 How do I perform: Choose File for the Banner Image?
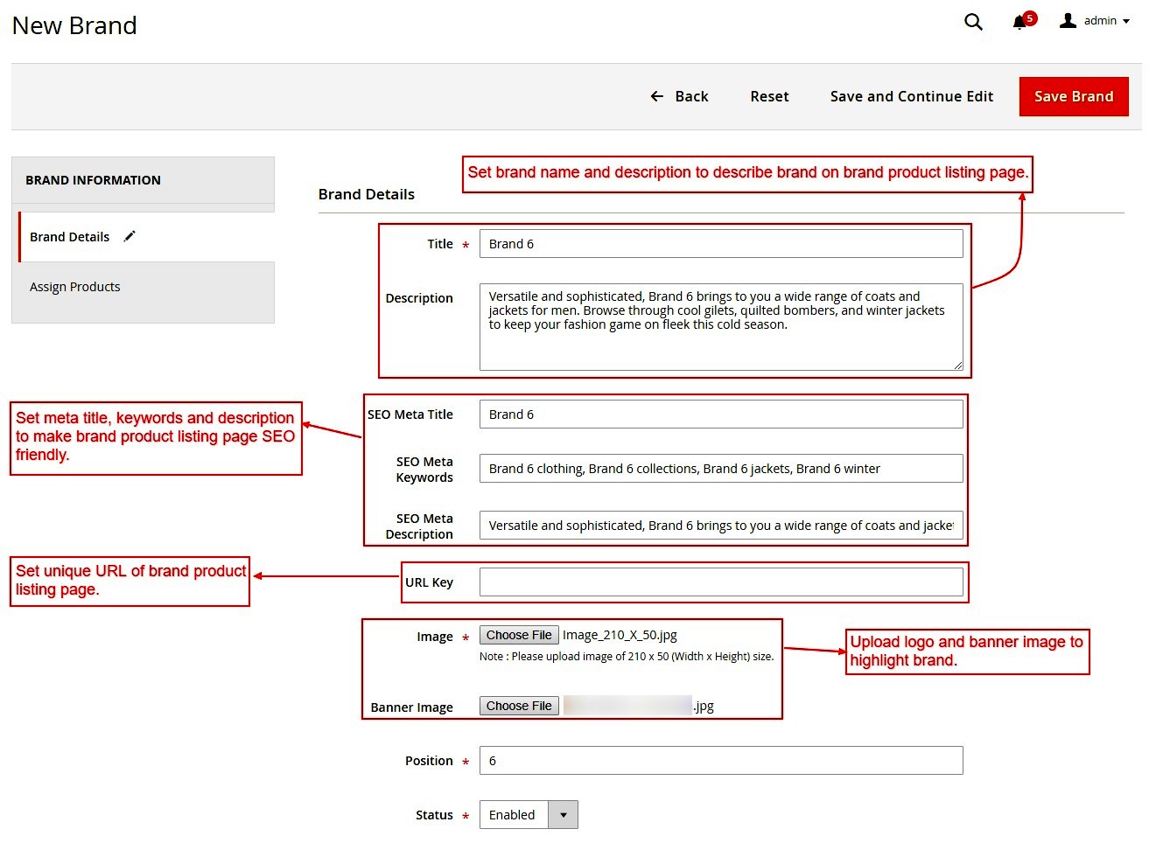[519, 707]
